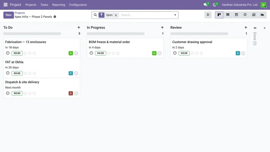Remove the Open filter facet
The image size is (270, 152).
116,15
